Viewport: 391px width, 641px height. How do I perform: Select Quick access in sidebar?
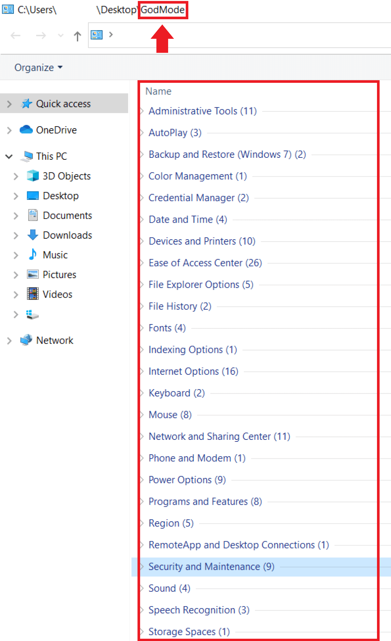pos(64,104)
